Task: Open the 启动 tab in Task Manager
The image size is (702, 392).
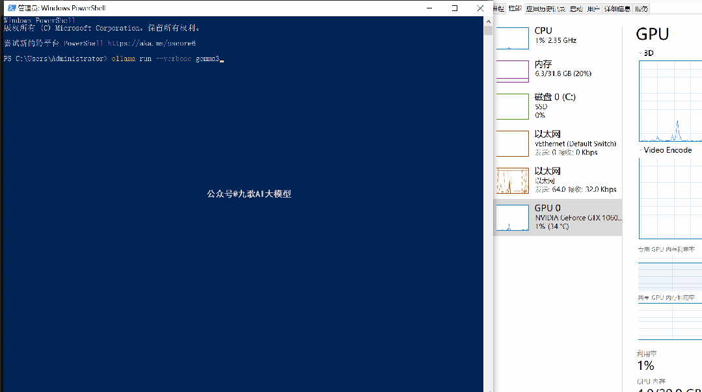Action: pyautogui.click(x=576, y=8)
